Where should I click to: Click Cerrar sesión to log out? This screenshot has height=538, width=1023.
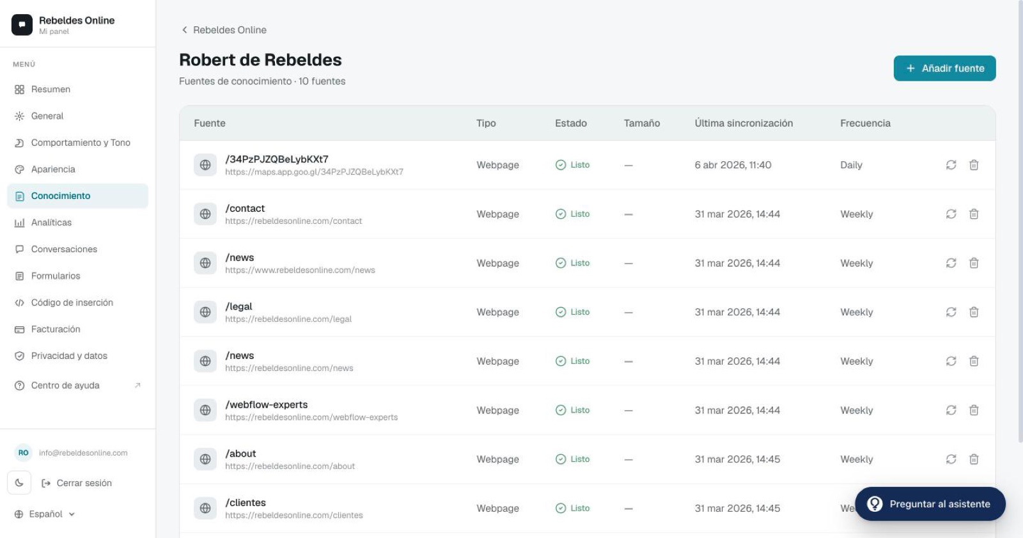tap(77, 483)
